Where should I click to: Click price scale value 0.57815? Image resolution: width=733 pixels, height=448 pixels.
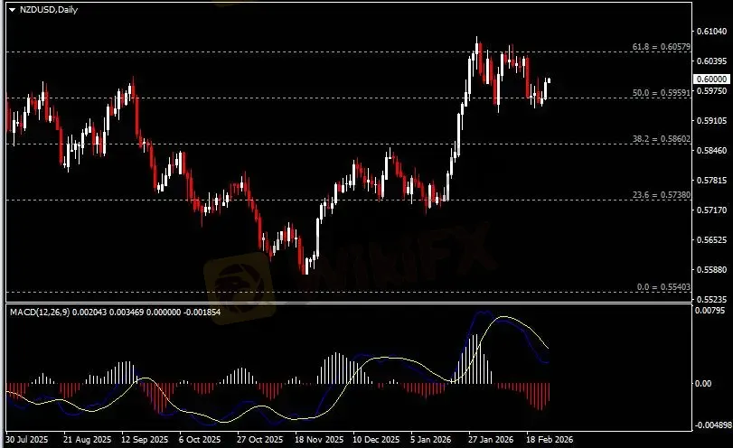pyautogui.click(x=711, y=181)
